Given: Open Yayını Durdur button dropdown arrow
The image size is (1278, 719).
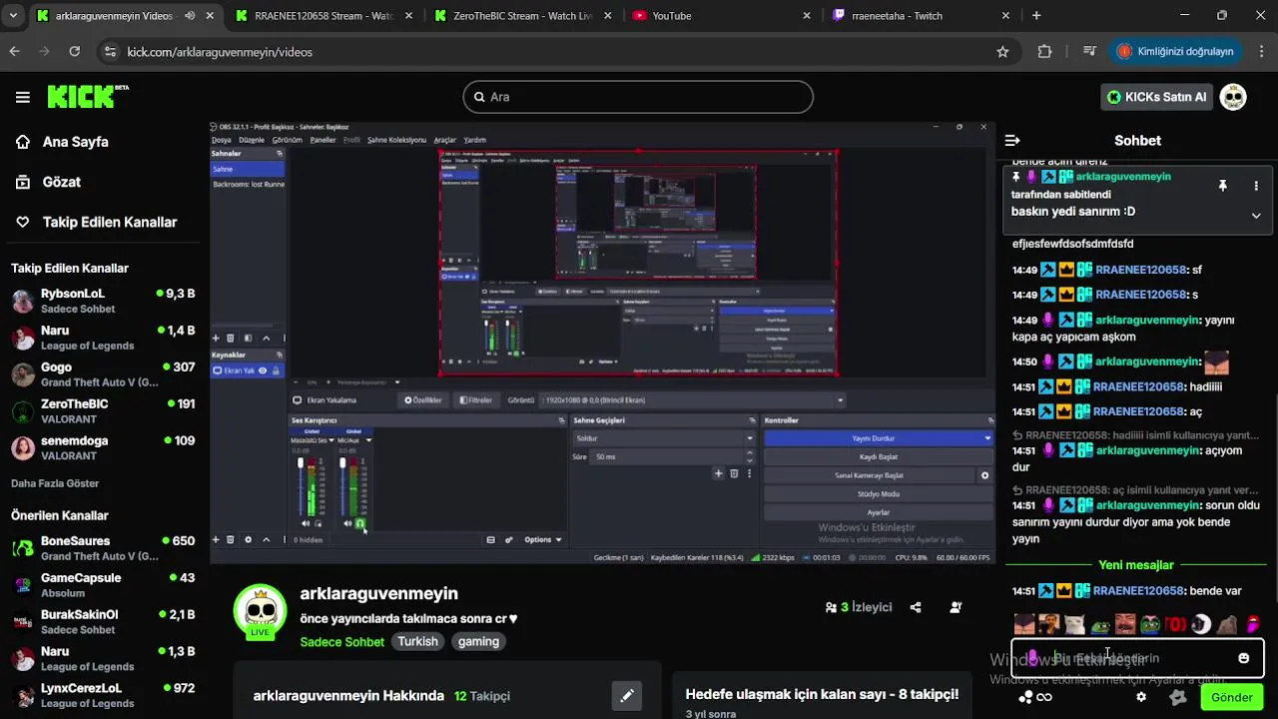Looking at the screenshot, I should [987, 438].
